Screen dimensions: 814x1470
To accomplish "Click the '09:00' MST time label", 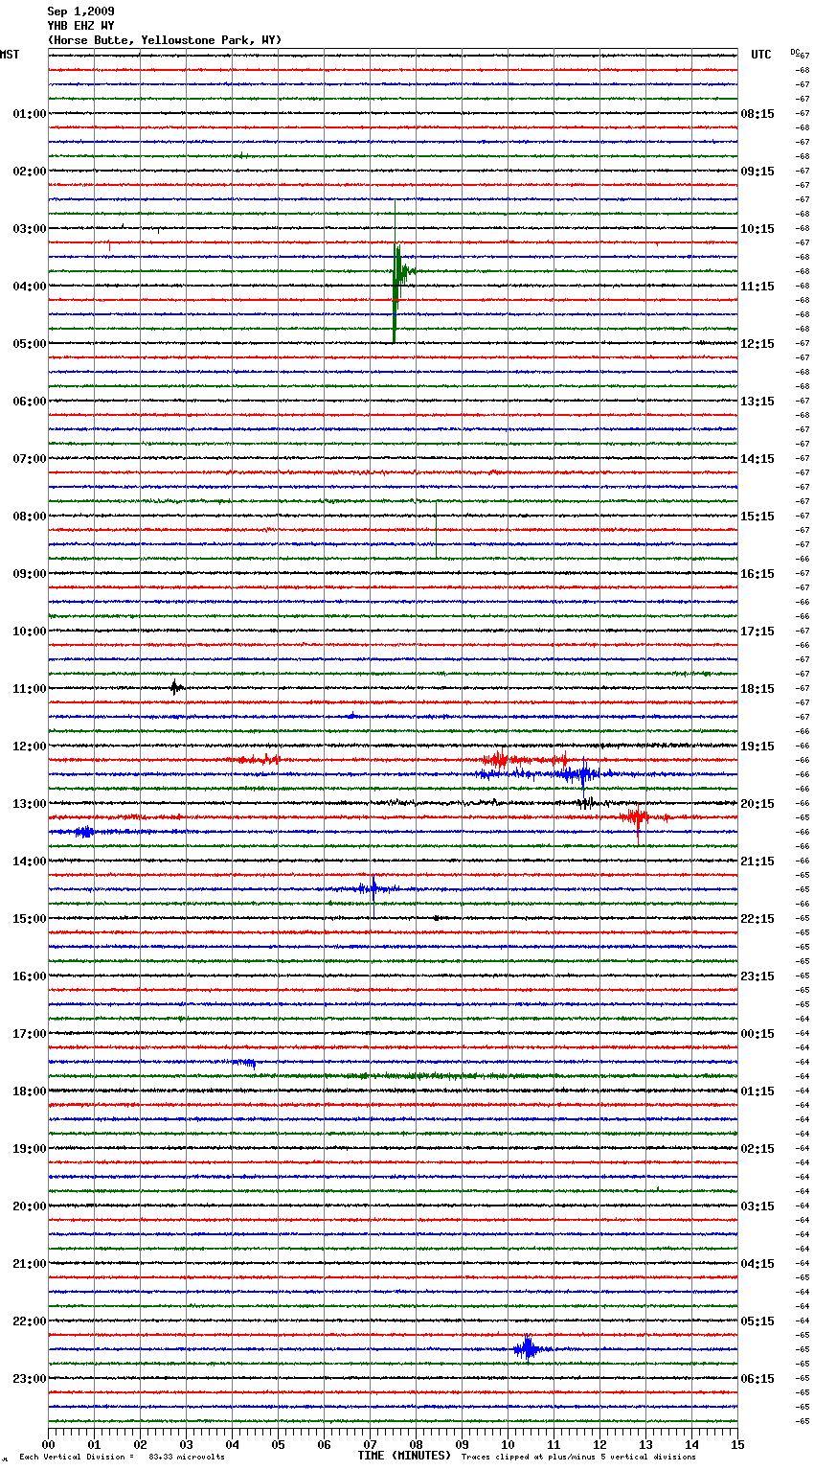I will click(30, 574).
